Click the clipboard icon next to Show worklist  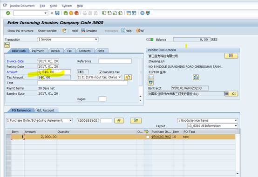64,31
